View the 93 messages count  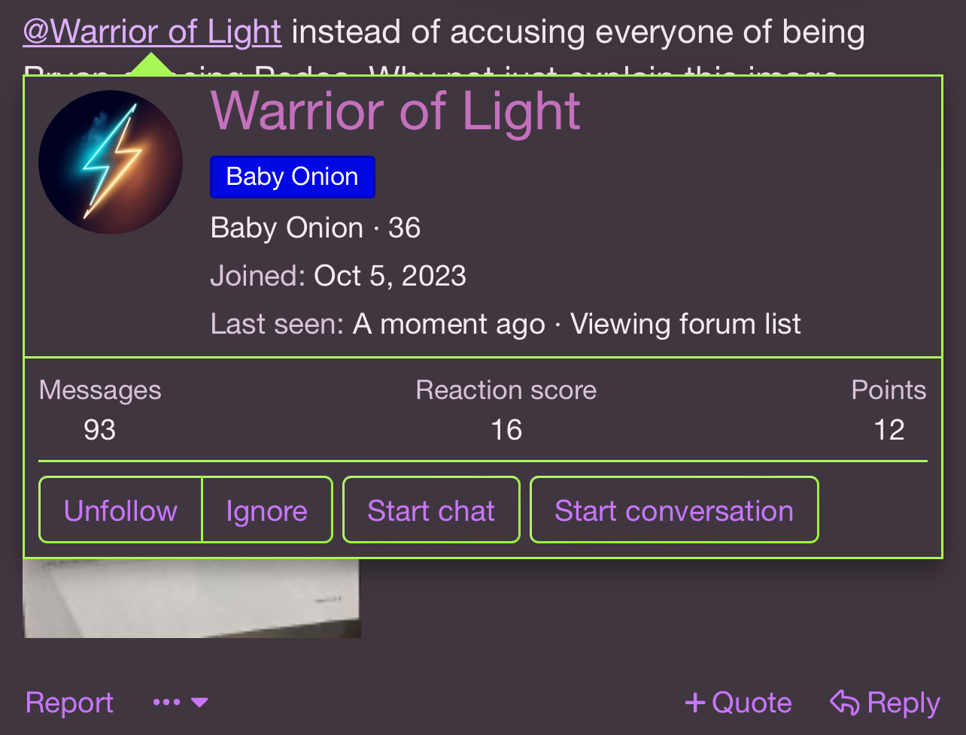(x=99, y=430)
